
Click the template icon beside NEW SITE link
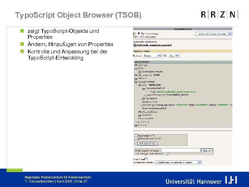click(x=135, y=45)
